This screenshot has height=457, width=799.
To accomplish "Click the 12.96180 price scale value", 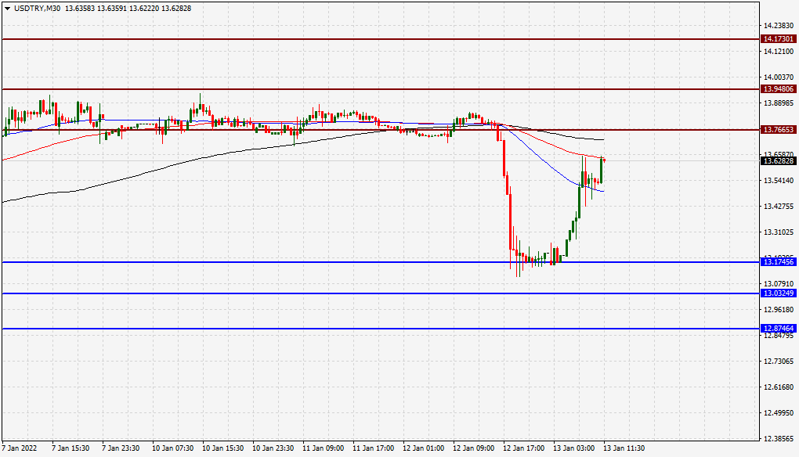I will tap(778, 309).
